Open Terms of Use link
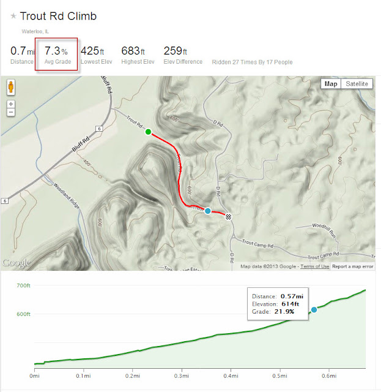 coord(314,266)
